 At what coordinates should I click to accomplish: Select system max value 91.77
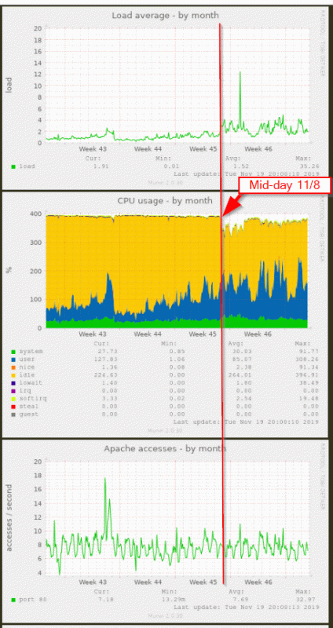coord(310,351)
